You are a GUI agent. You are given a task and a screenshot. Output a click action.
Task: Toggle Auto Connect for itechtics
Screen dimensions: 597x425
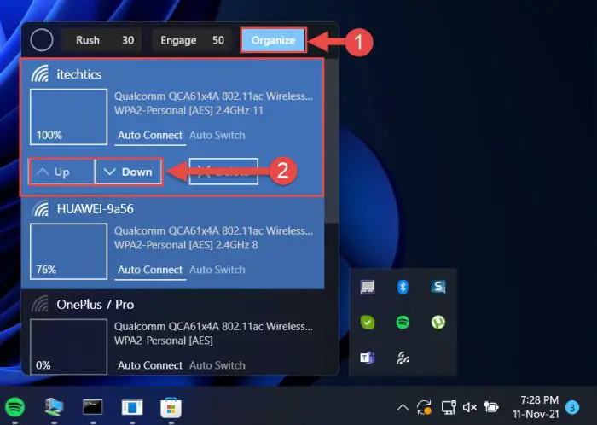pos(150,136)
